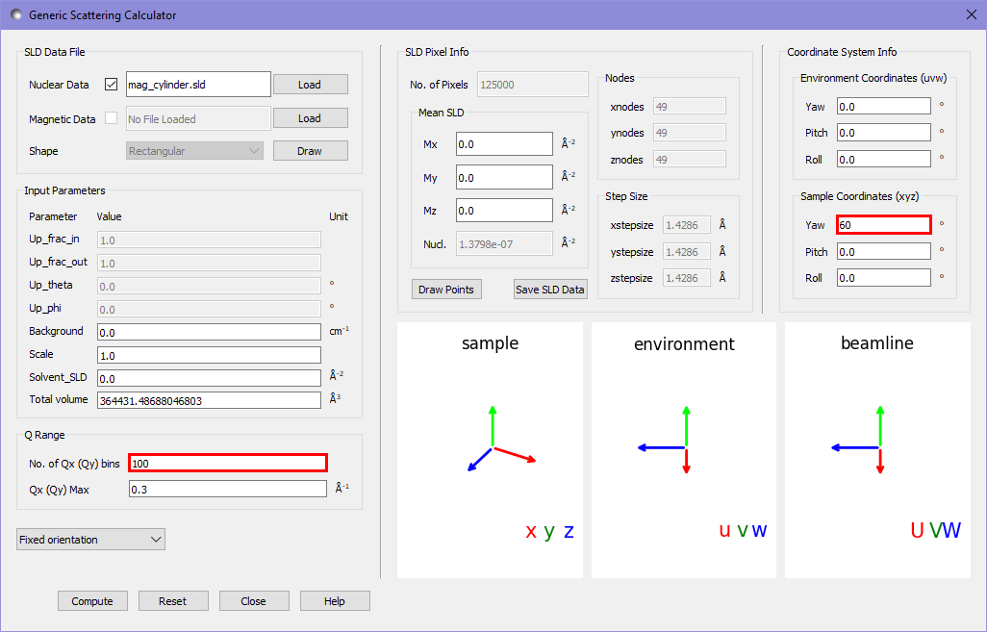
Task: Reset the calculator parameters
Action: point(173,601)
